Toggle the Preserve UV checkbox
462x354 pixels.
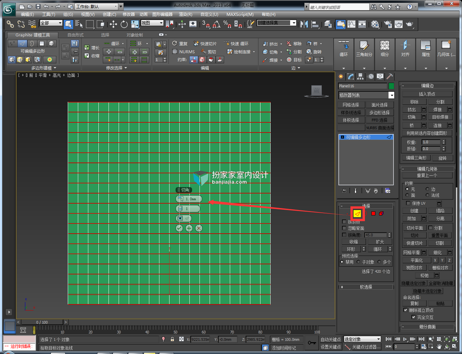[408, 203]
